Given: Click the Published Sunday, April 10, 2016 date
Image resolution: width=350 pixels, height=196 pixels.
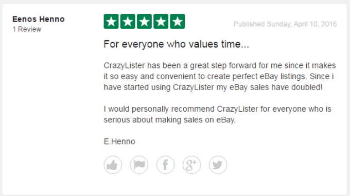Looking at the screenshot, I should [285, 24].
